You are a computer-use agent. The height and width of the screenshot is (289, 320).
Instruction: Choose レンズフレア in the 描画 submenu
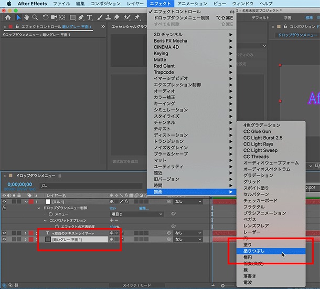271,225
